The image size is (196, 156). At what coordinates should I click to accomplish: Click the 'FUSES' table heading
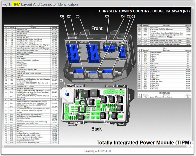[31, 25]
